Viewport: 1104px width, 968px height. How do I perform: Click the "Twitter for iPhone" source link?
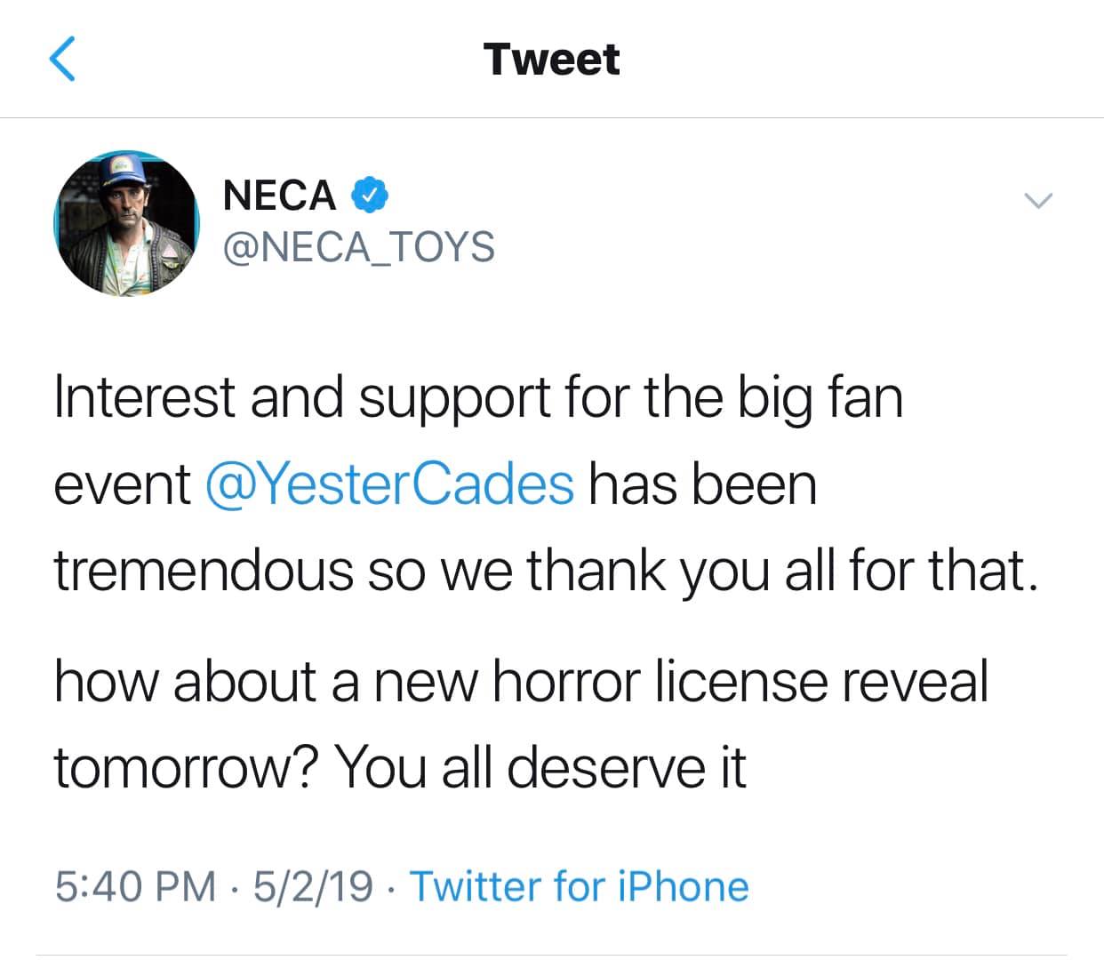[579, 886]
